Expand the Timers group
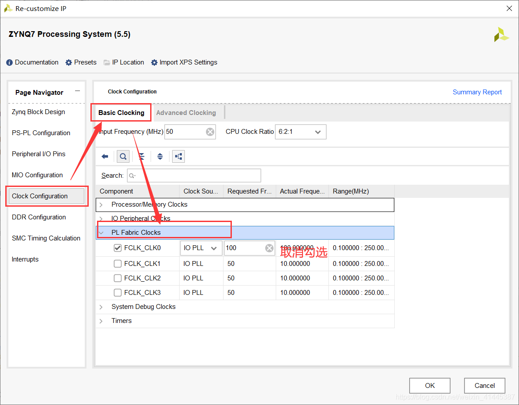 coord(101,321)
